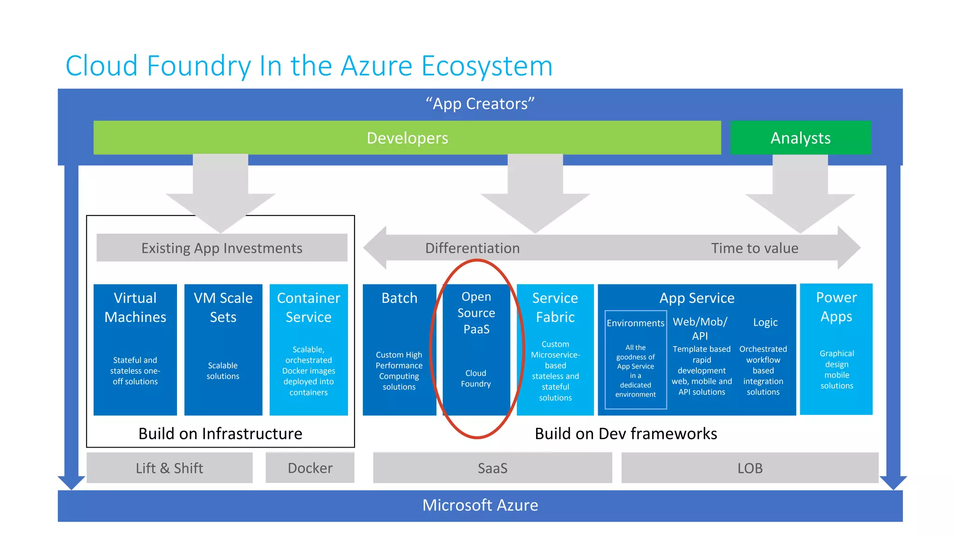The image size is (954, 536).
Task: Click the Analysts green box
Action: point(800,138)
